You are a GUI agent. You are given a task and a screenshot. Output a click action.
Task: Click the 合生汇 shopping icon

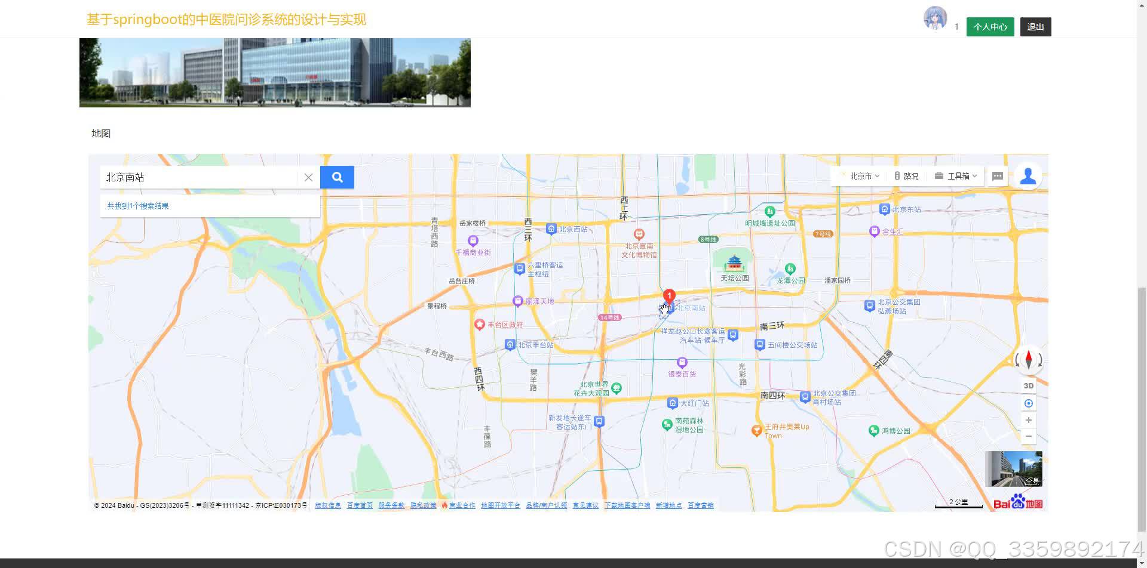click(x=875, y=231)
